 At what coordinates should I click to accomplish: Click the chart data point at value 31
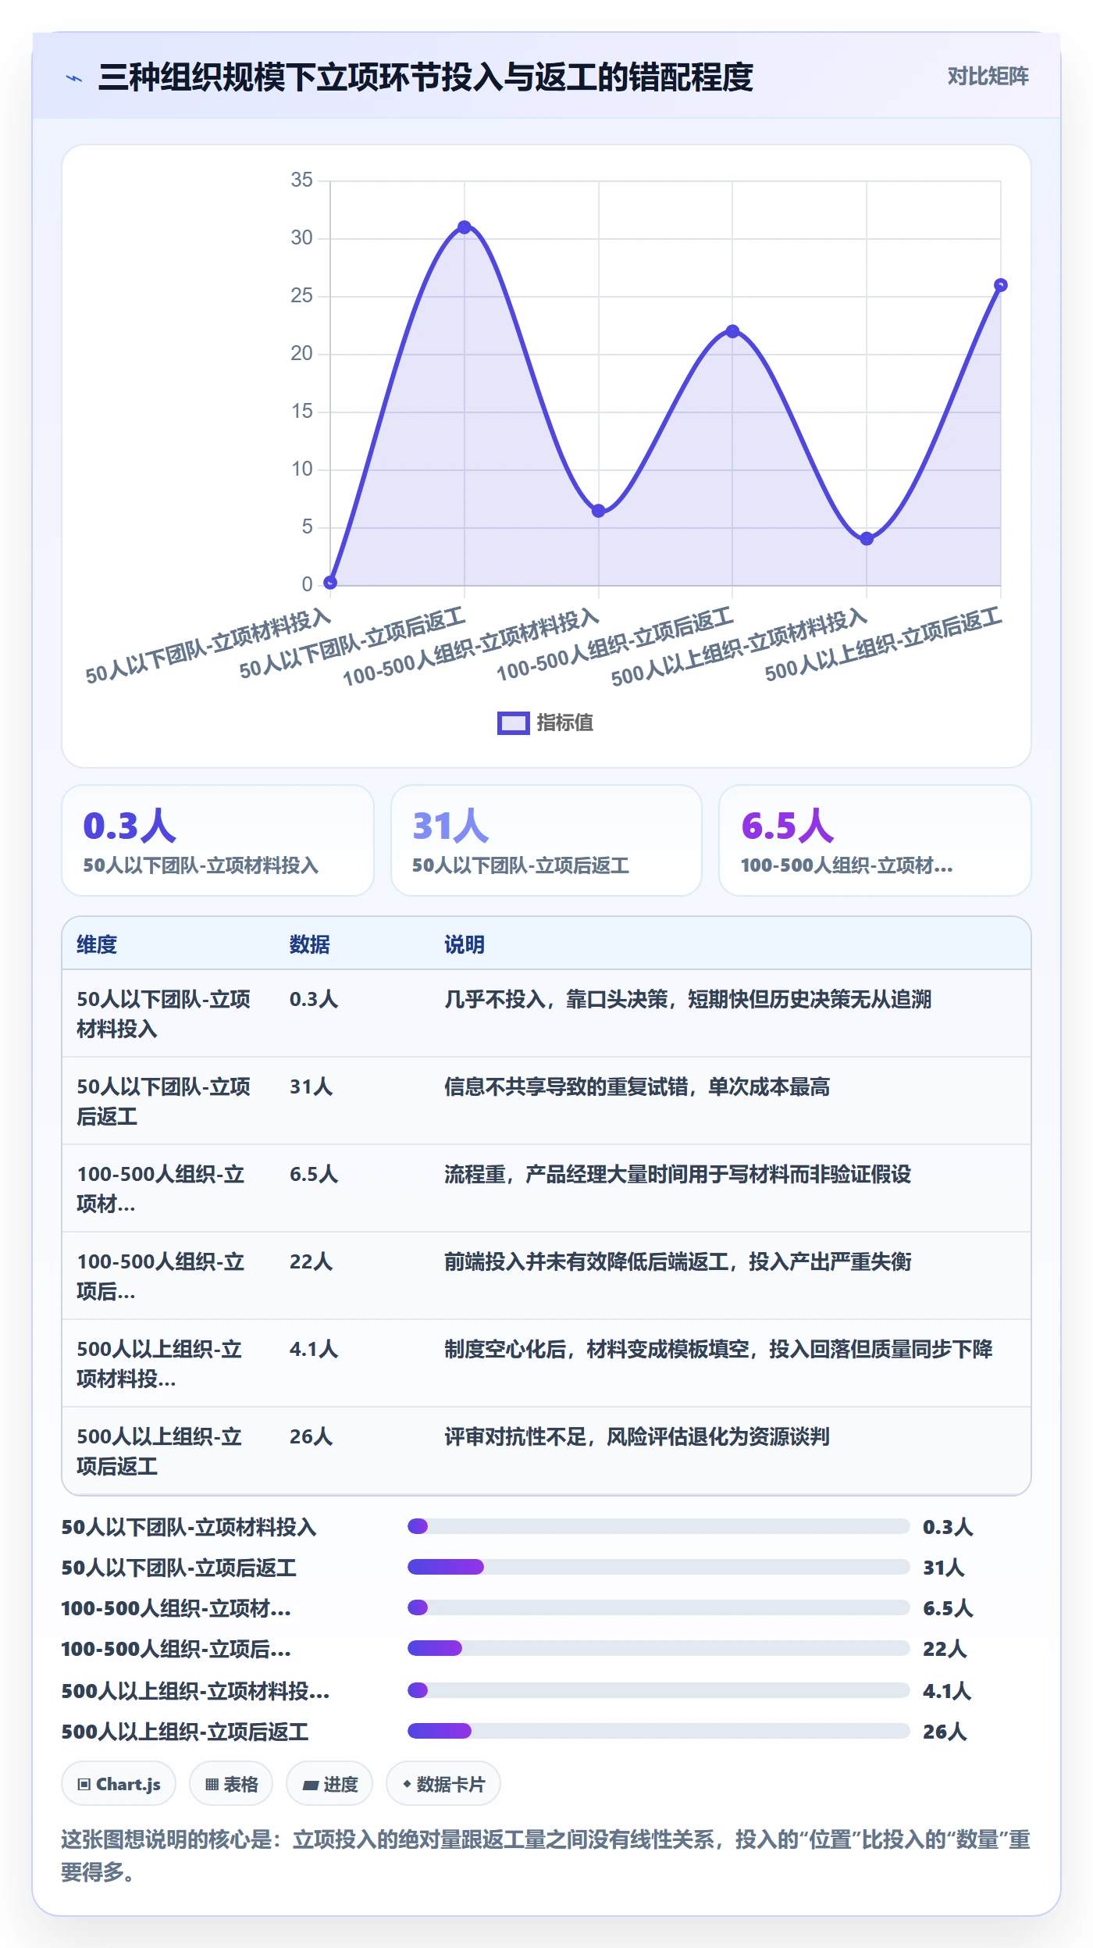point(465,227)
